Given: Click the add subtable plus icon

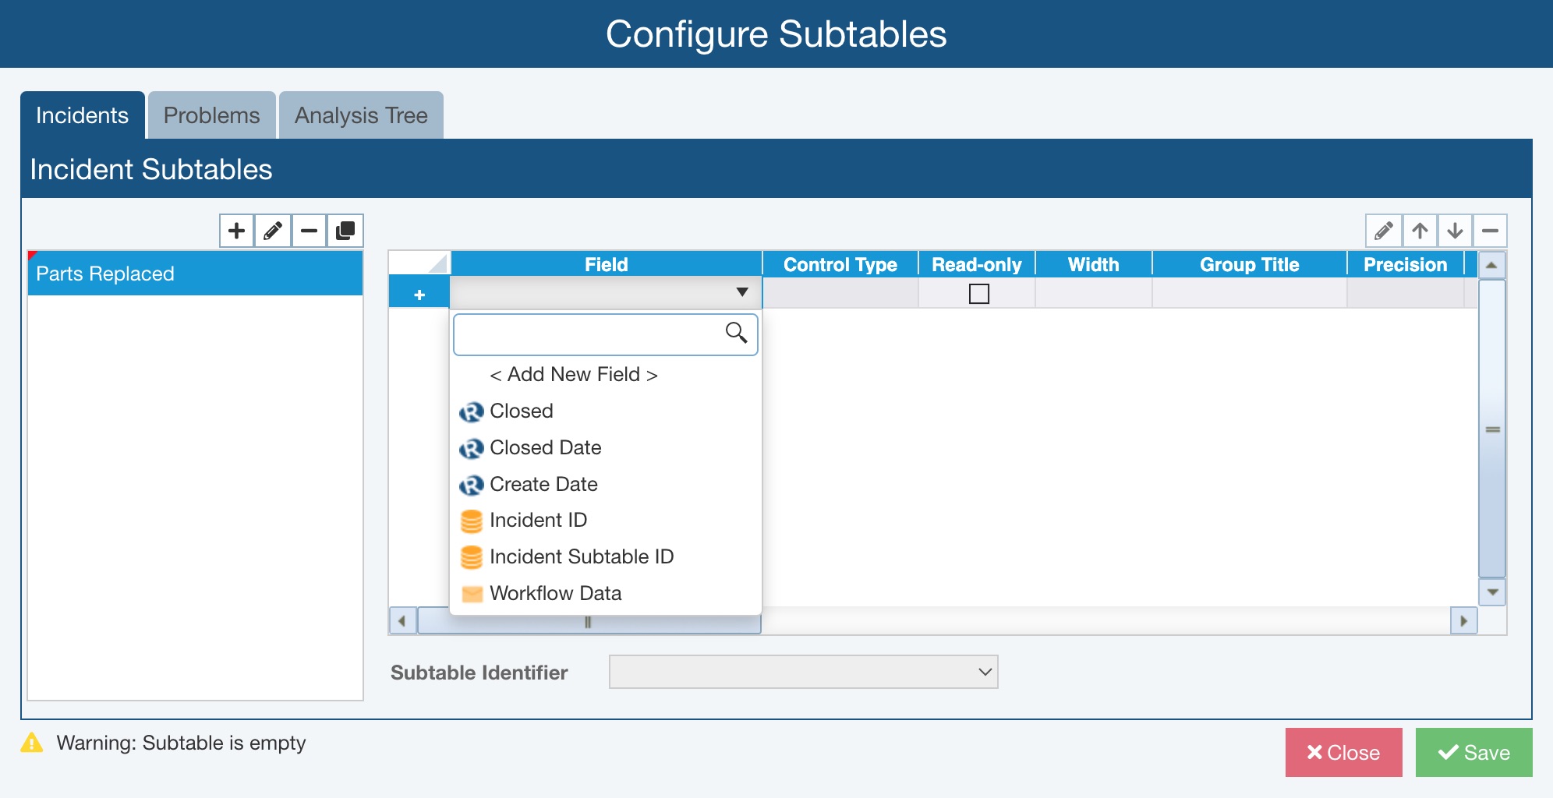Looking at the screenshot, I should pos(236,231).
